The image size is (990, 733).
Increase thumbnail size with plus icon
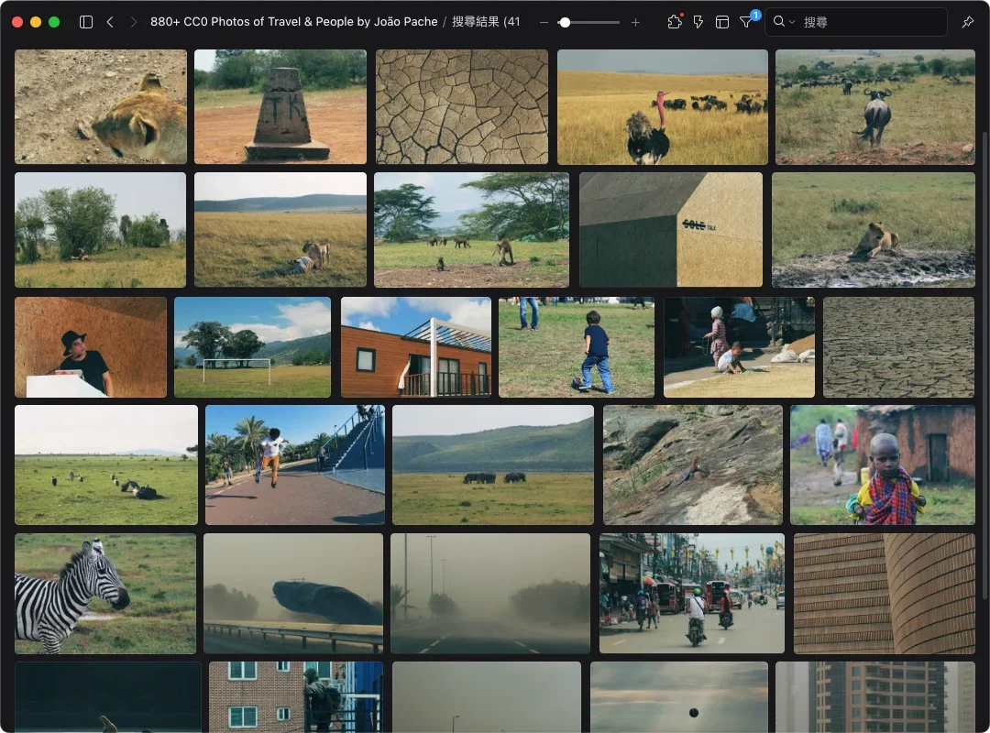[635, 22]
